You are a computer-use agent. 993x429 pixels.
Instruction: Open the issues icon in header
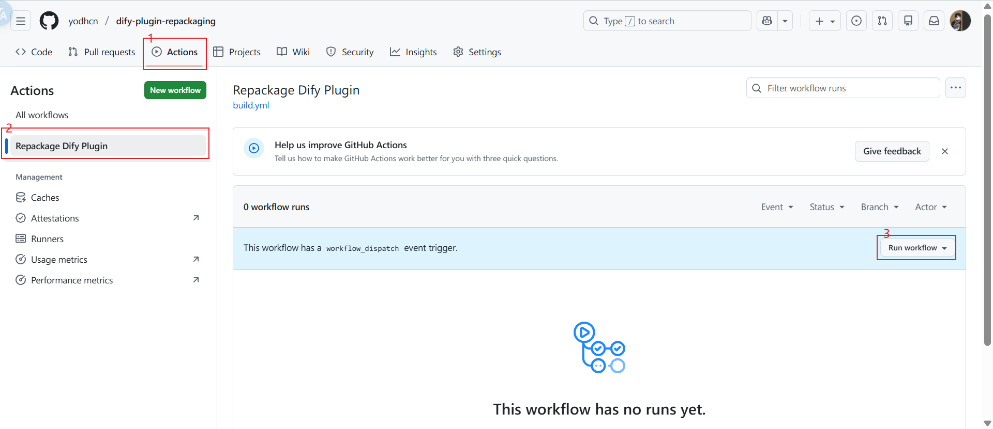[x=856, y=21]
